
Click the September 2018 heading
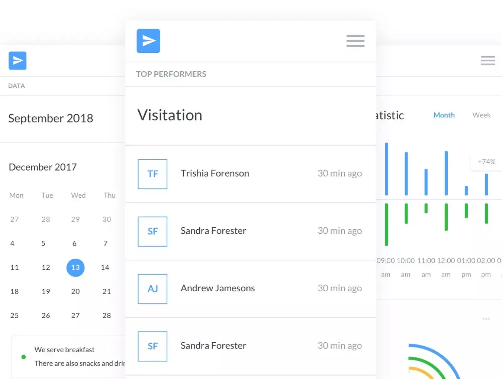(x=51, y=118)
